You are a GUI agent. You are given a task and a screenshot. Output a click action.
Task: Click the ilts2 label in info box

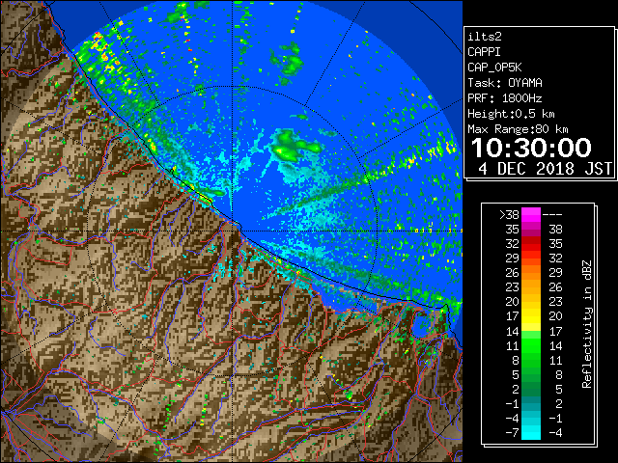(x=485, y=37)
